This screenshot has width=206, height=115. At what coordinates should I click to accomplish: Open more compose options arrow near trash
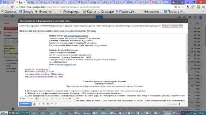[185, 104]
